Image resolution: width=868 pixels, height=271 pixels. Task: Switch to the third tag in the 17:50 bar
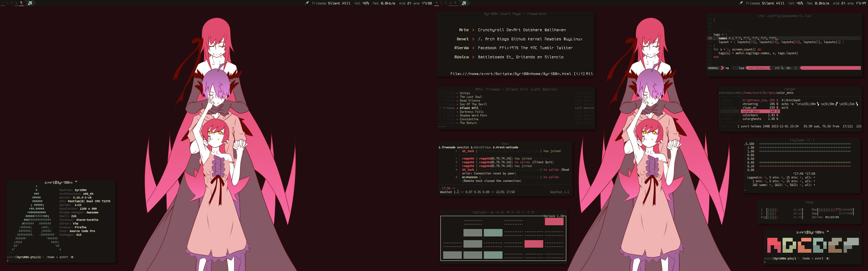[x=12, y=3]
